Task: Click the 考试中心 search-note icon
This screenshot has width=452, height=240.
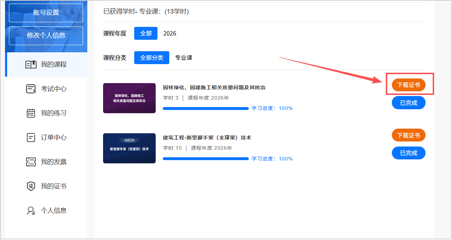Action: [31, 89]
